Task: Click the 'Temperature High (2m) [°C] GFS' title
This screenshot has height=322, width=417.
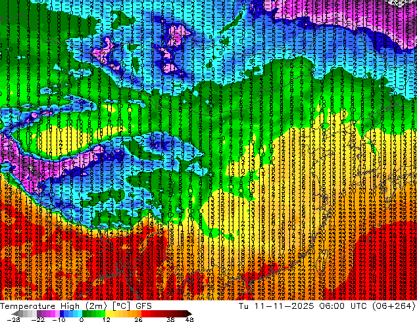Action: tap(76, 306)
